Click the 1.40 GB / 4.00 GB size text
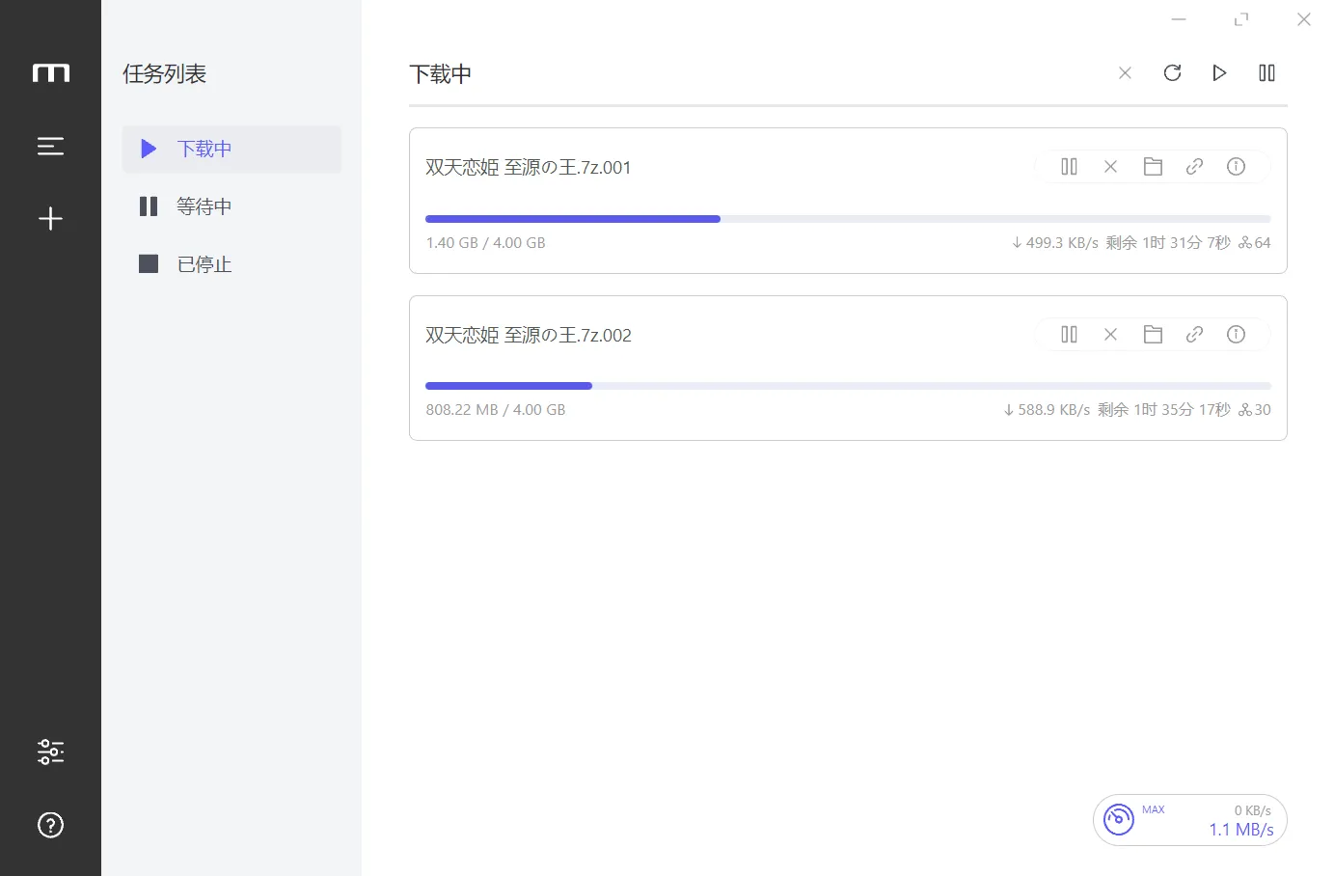Screen dimensions: 1334x876 click(x=486, y=243)
